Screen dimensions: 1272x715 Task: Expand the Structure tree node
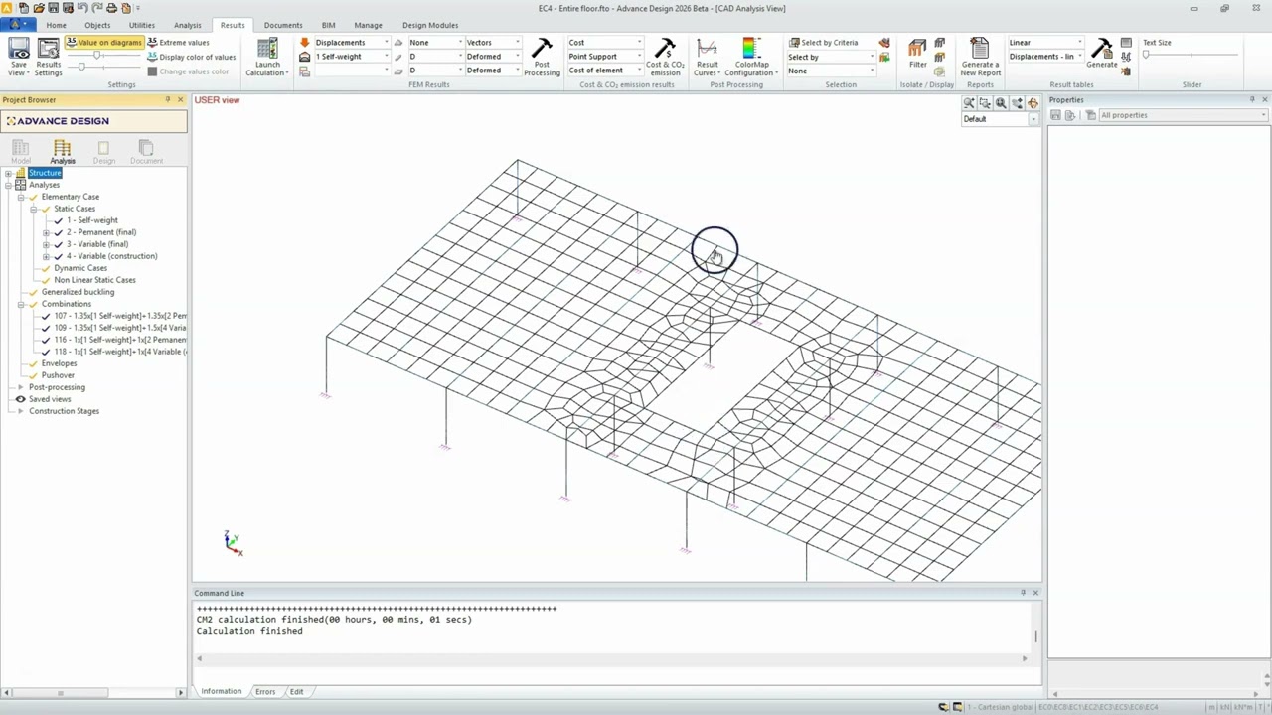(x=8, y=173)
